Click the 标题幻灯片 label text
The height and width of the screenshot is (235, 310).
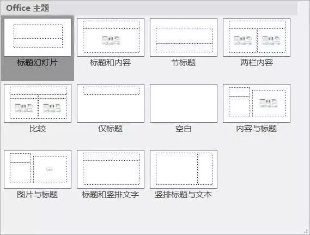(x=37, y=63)
